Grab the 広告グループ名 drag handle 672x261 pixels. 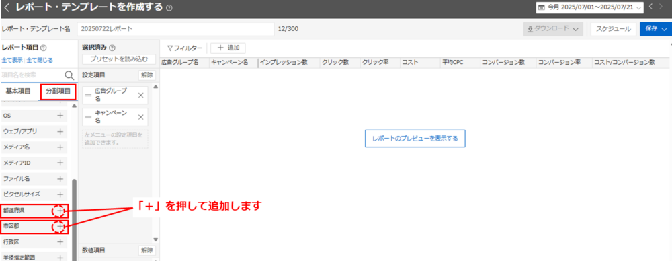pyautogui.click(x=88, y=96)
